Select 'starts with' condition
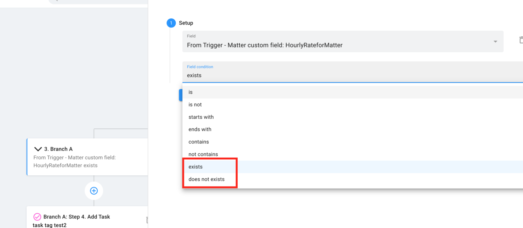Viewport: 523px width, 228px height. click(201, 117)
